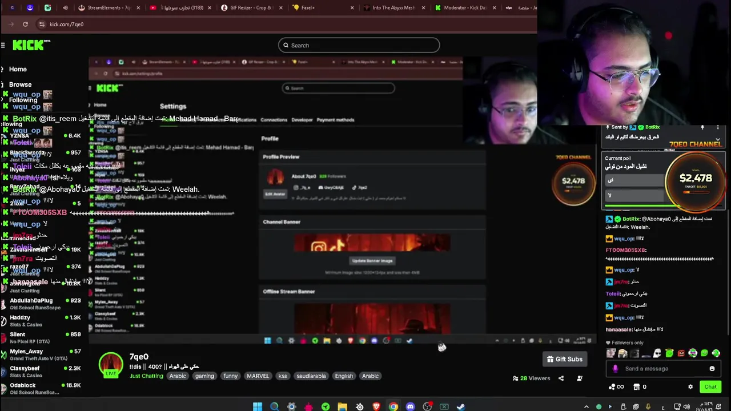Open chat settings gear icon

(690, 387)
